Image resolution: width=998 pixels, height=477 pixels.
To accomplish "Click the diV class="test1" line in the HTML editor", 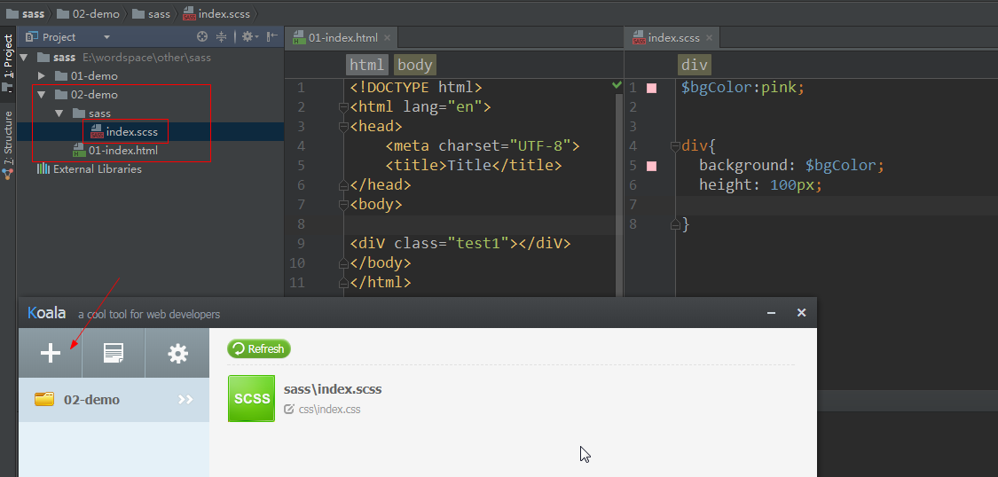I will (x=460, y=244).
